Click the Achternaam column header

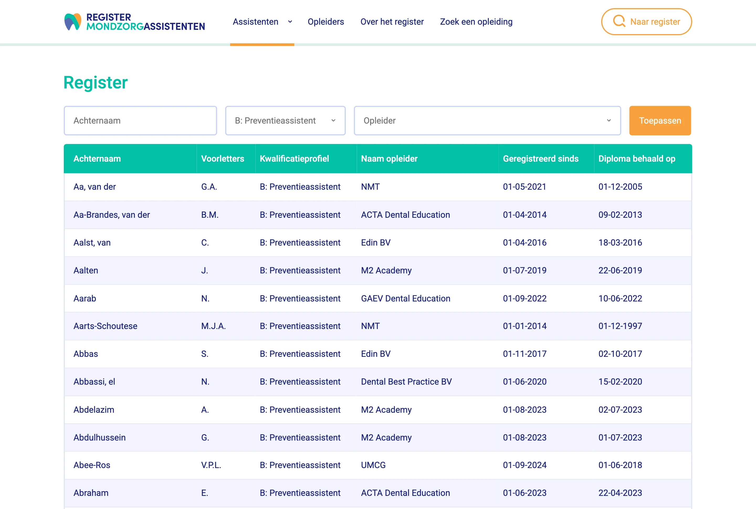[x=97, y=158]
